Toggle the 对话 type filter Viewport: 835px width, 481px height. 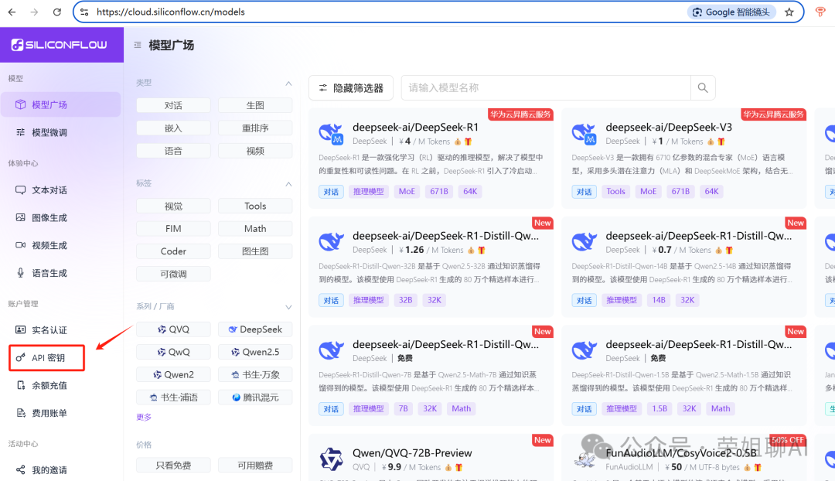(x=174, y=105)
